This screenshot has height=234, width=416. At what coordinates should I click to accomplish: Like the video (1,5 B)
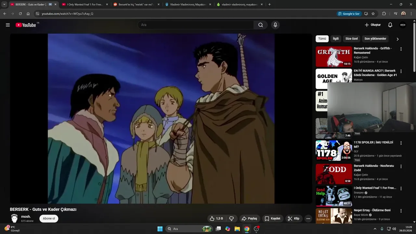coord(216,219)
